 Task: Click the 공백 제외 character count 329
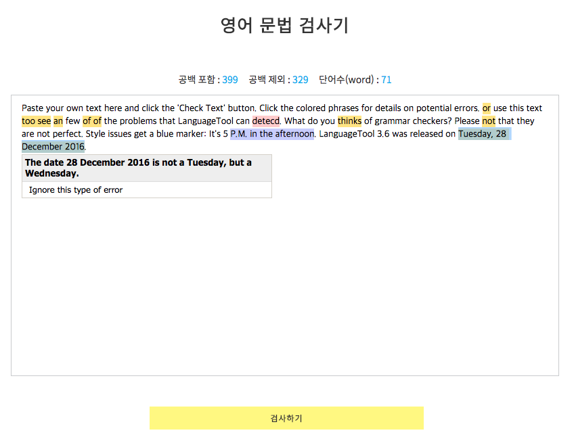tap(301, 80)
